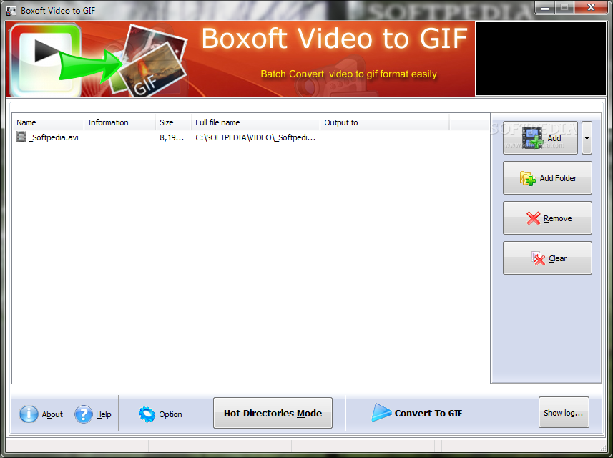Minimize the Boxoft Video to GIF window
This screenshot has height=458, width=613.
545,7
